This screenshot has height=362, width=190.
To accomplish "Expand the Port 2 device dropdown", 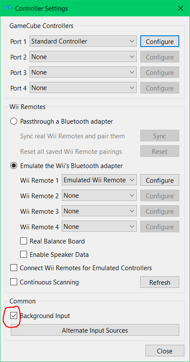I will tap(83, 57).
